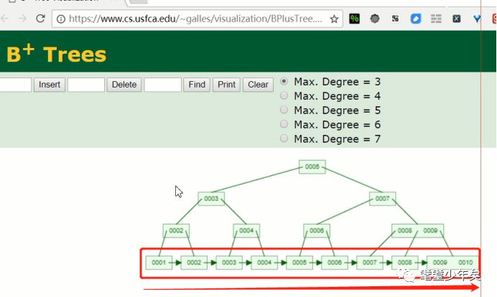Click internal node containing 0008 0009

coord(417,230)
